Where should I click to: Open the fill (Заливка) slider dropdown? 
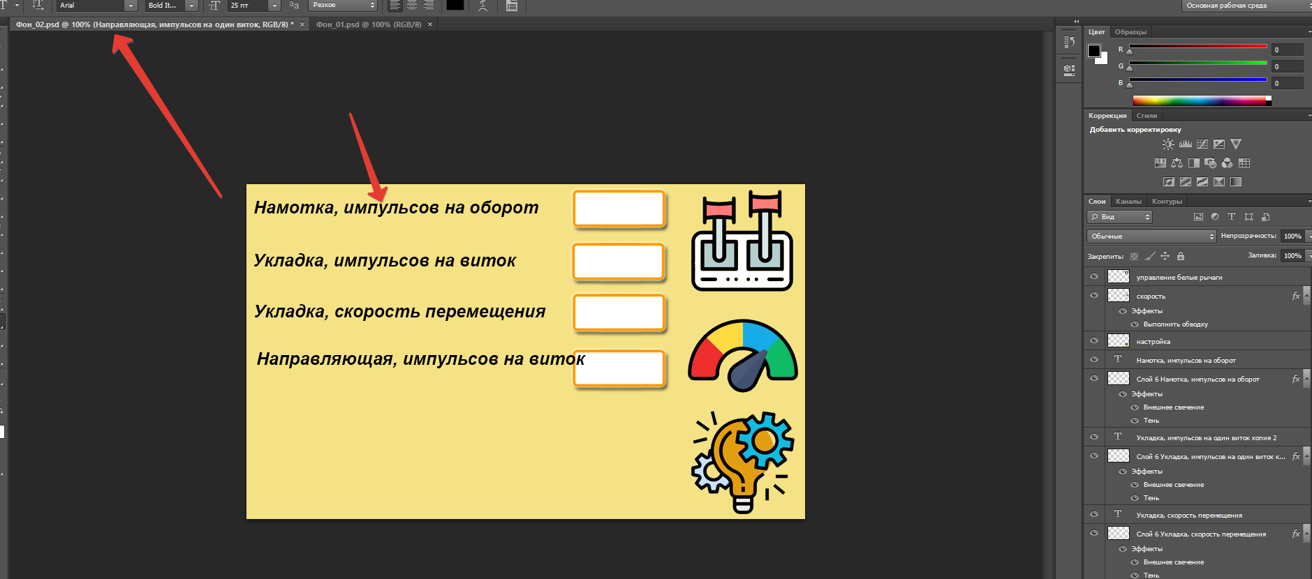click(x=1308, y=256)
